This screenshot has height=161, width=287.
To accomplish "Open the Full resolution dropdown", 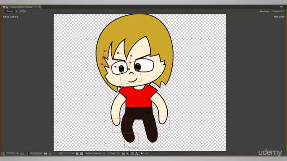I will pos(66,153).
